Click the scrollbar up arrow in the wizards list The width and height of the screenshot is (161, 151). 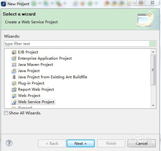coord(153,52)
